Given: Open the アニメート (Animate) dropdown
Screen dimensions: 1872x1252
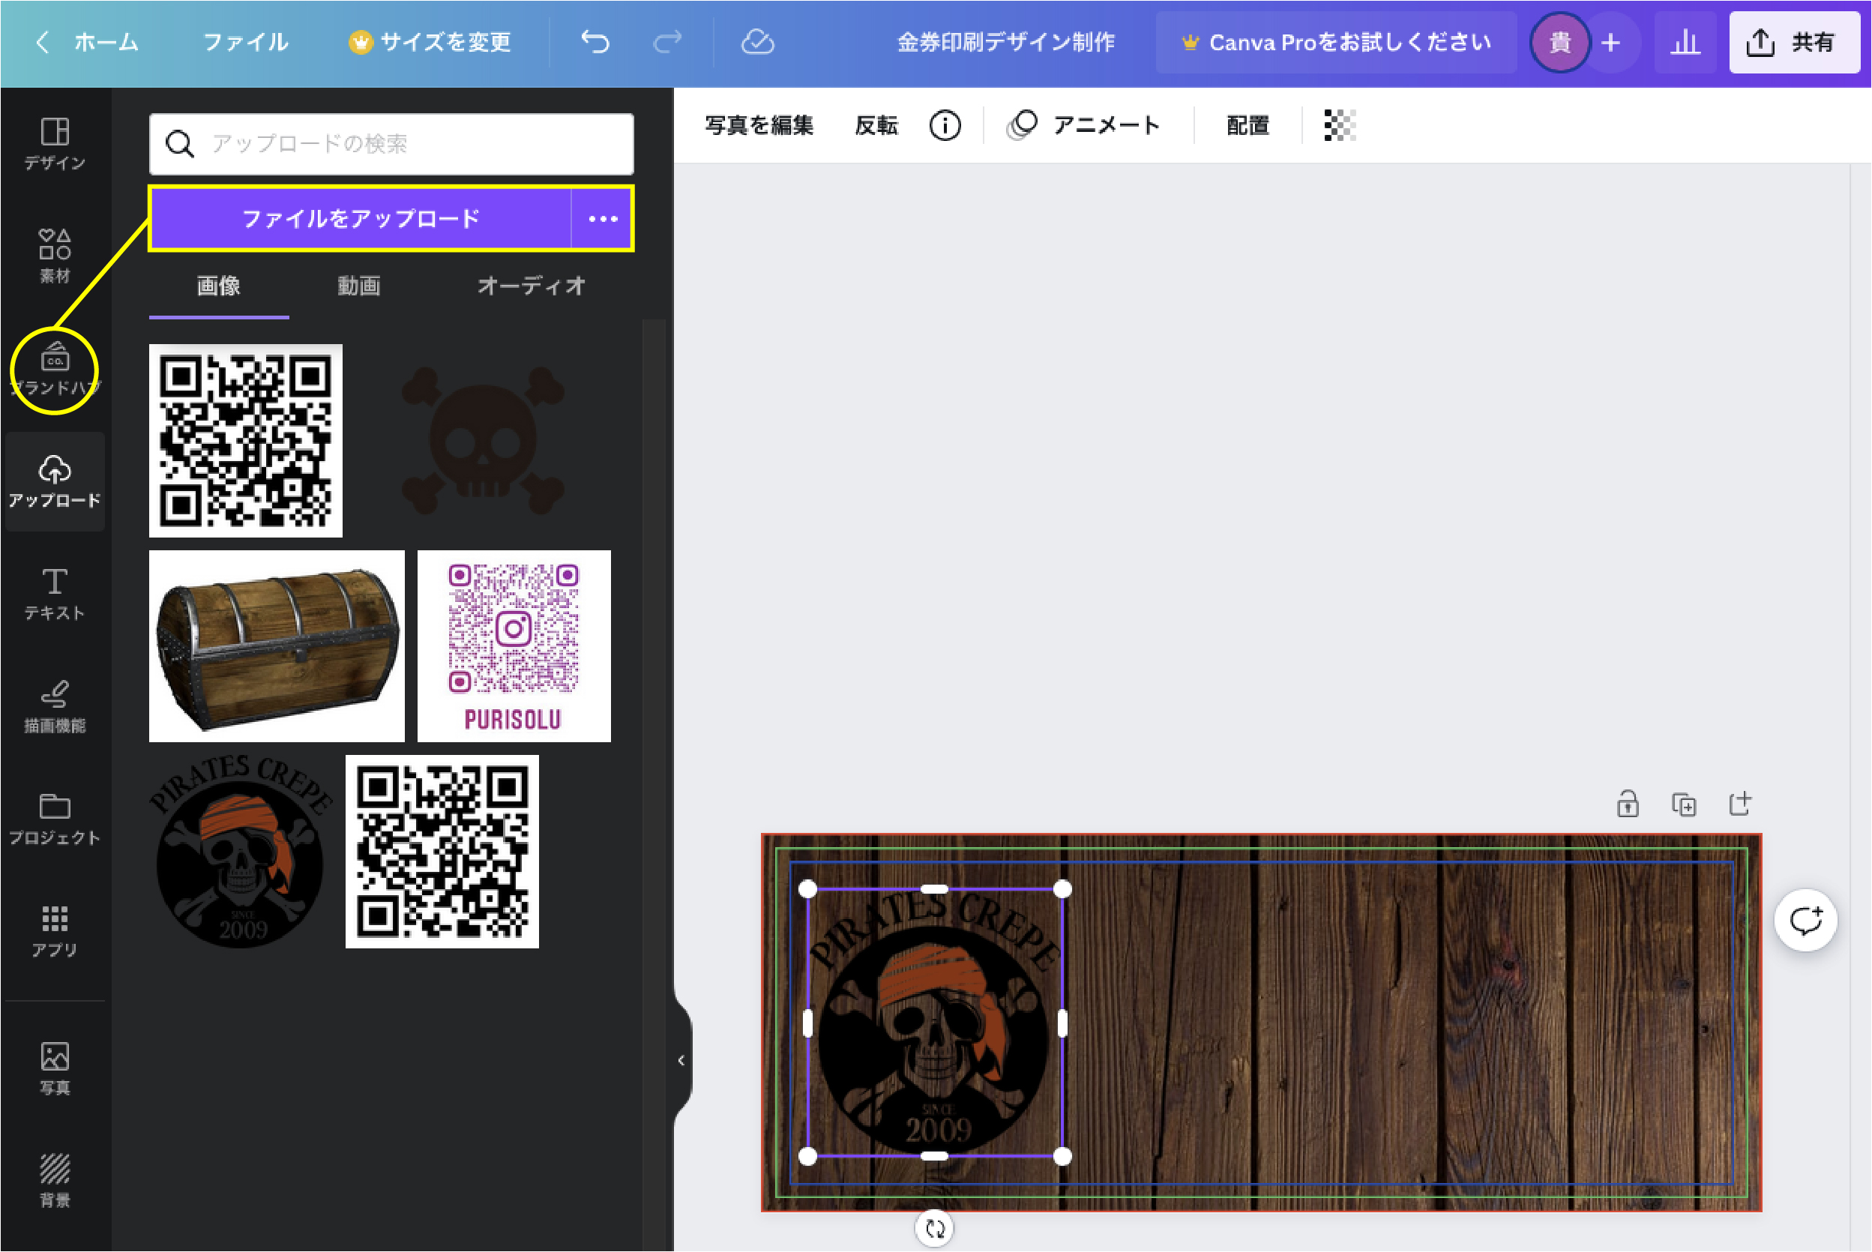Looking at the screenshot, I should (1087, 124).
